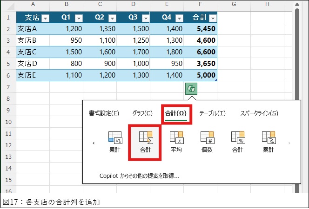Switch to the 書式設定(F) tab
Image resolution: width=309 pixels, height=209 pixels.
pos(104,113)
